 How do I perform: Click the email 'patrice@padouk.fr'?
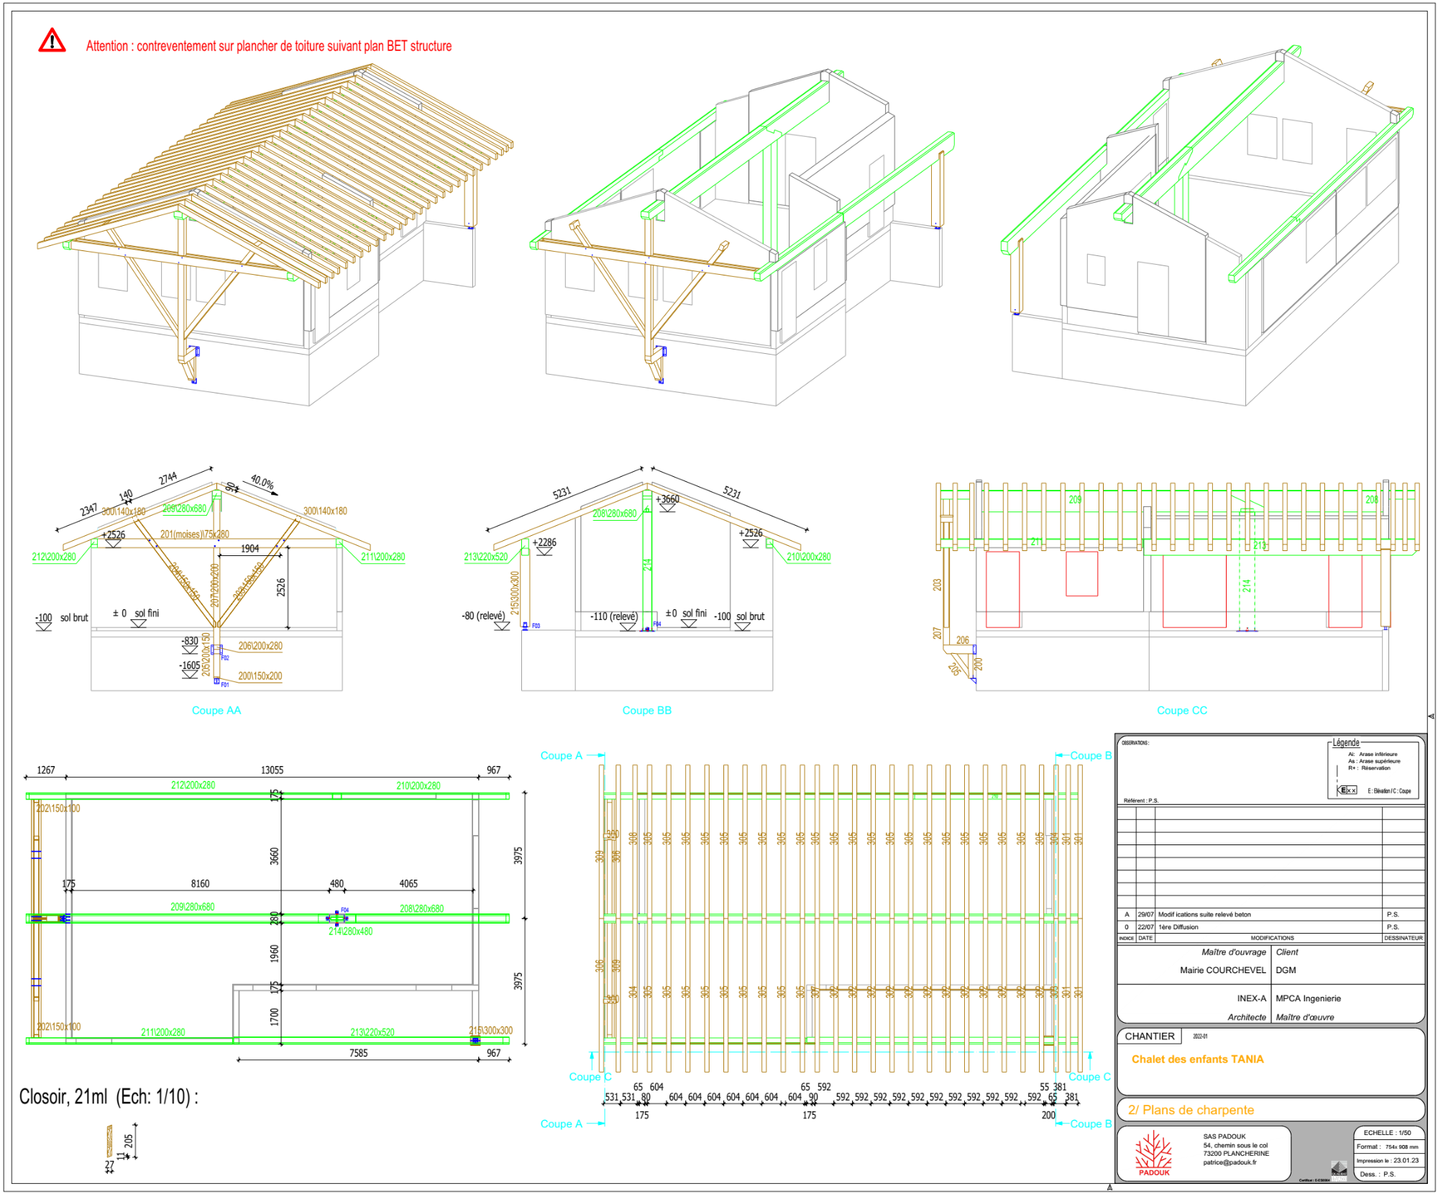point(1229,1162)
